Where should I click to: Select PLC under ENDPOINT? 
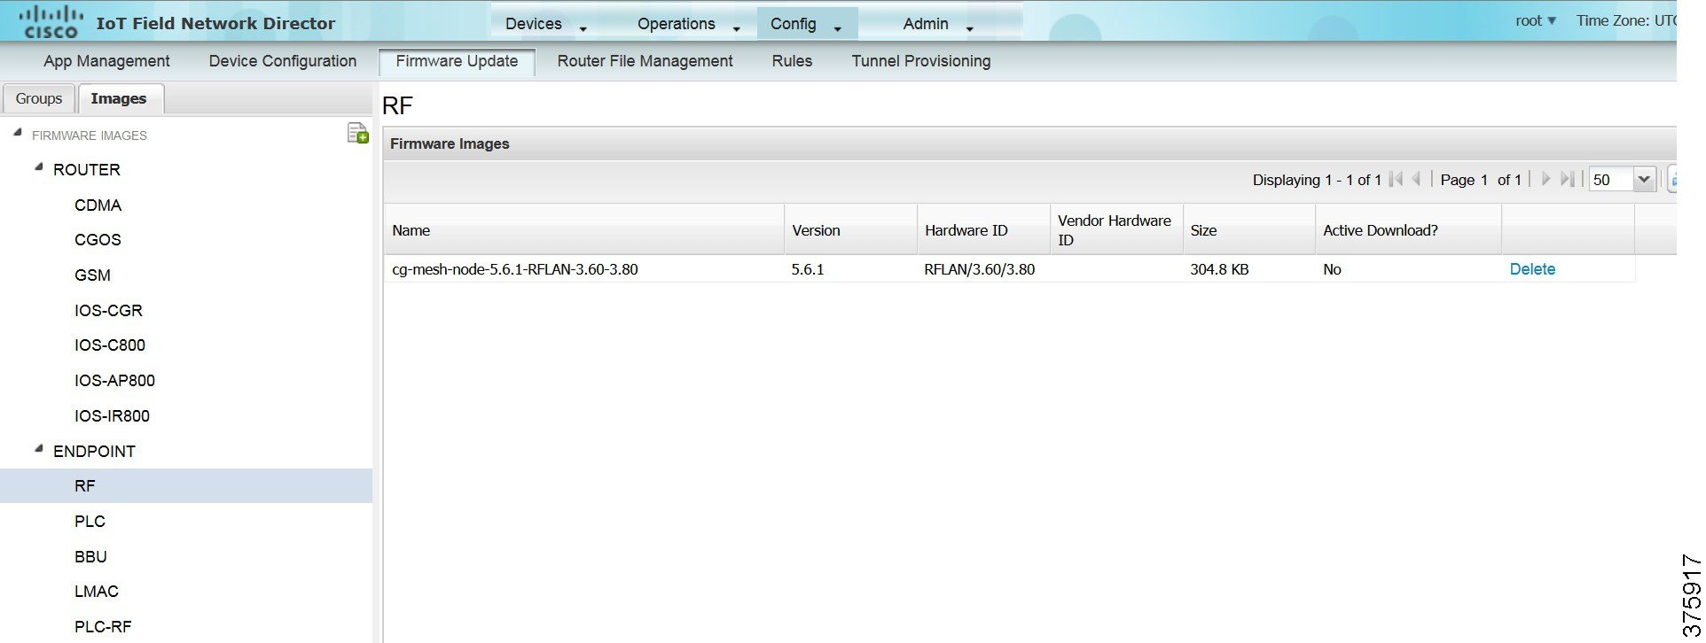pos(90,522)
